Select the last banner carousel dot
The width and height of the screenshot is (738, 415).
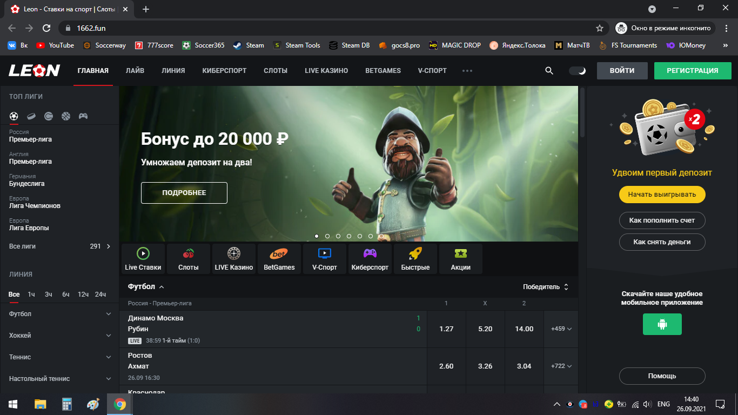pos(381,236)
